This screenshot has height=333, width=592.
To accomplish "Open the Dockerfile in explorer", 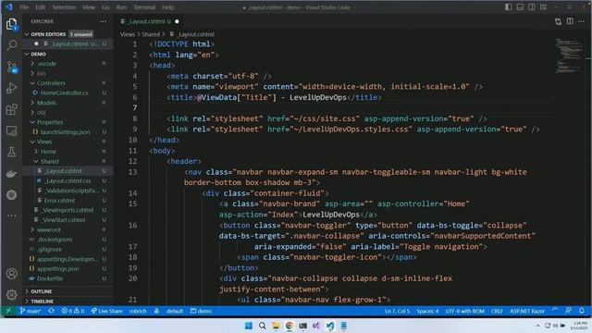I will pos(49,278).
